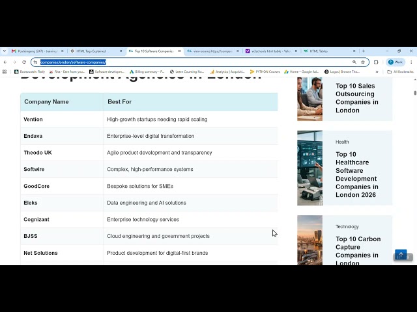Click the Healthcare Software article thumbnail

click(310, 168)
